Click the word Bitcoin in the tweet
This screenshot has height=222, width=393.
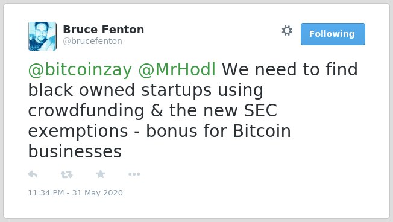[262, 131]
